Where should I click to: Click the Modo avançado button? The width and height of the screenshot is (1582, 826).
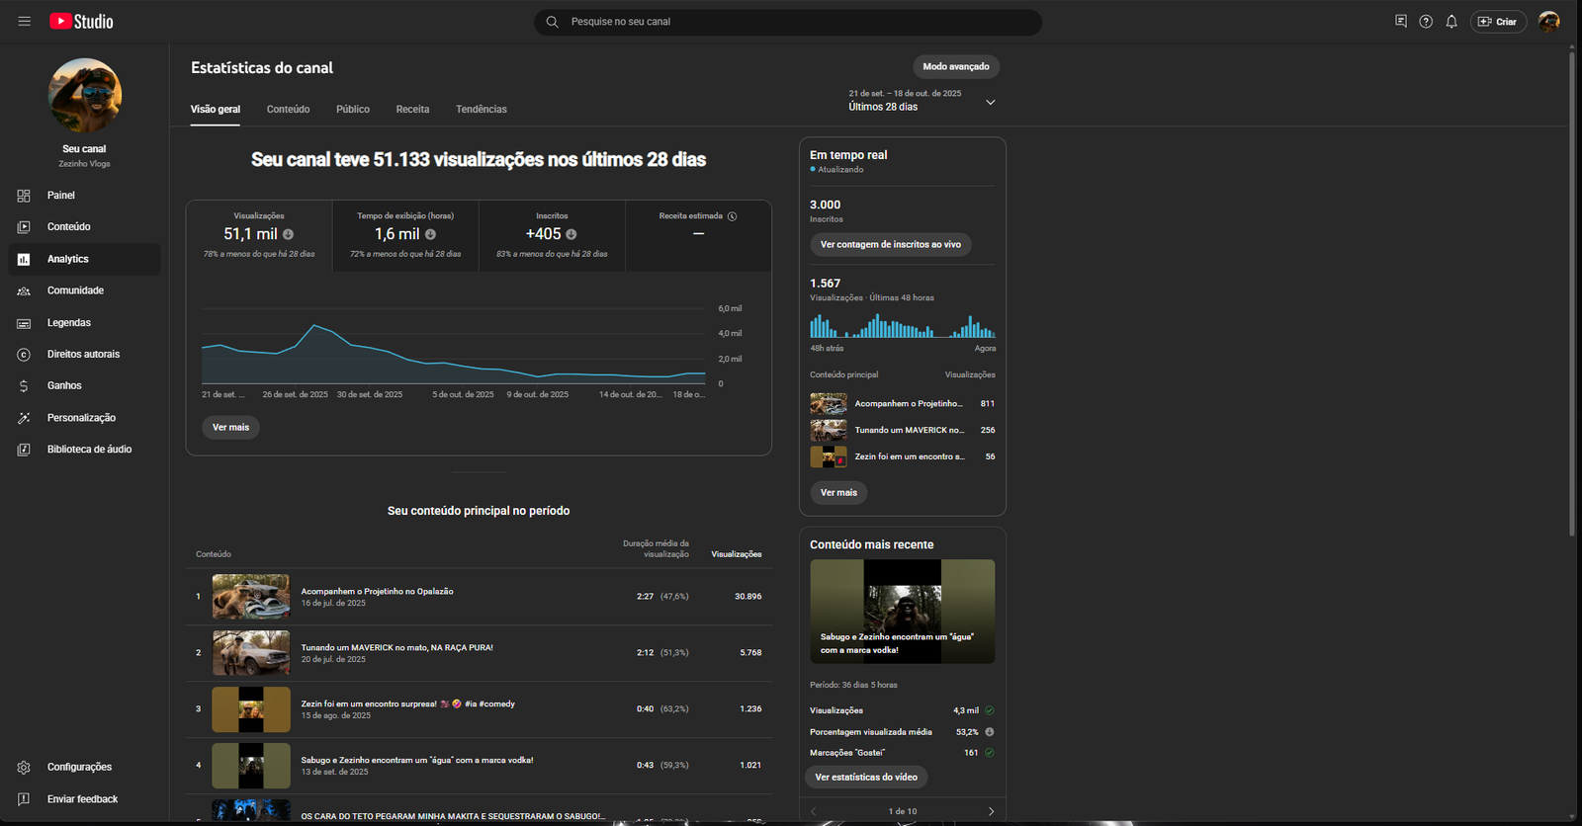(955, 67)
